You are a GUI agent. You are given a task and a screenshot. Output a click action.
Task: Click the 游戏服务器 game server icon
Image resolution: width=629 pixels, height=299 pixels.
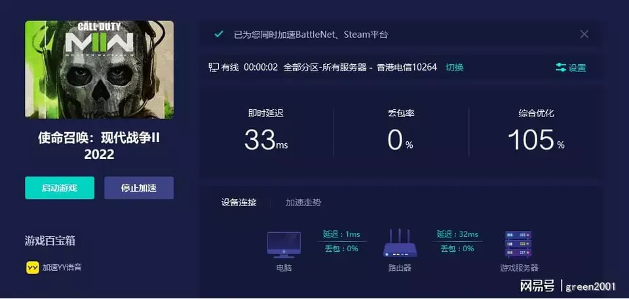click(x=518, y=244)
